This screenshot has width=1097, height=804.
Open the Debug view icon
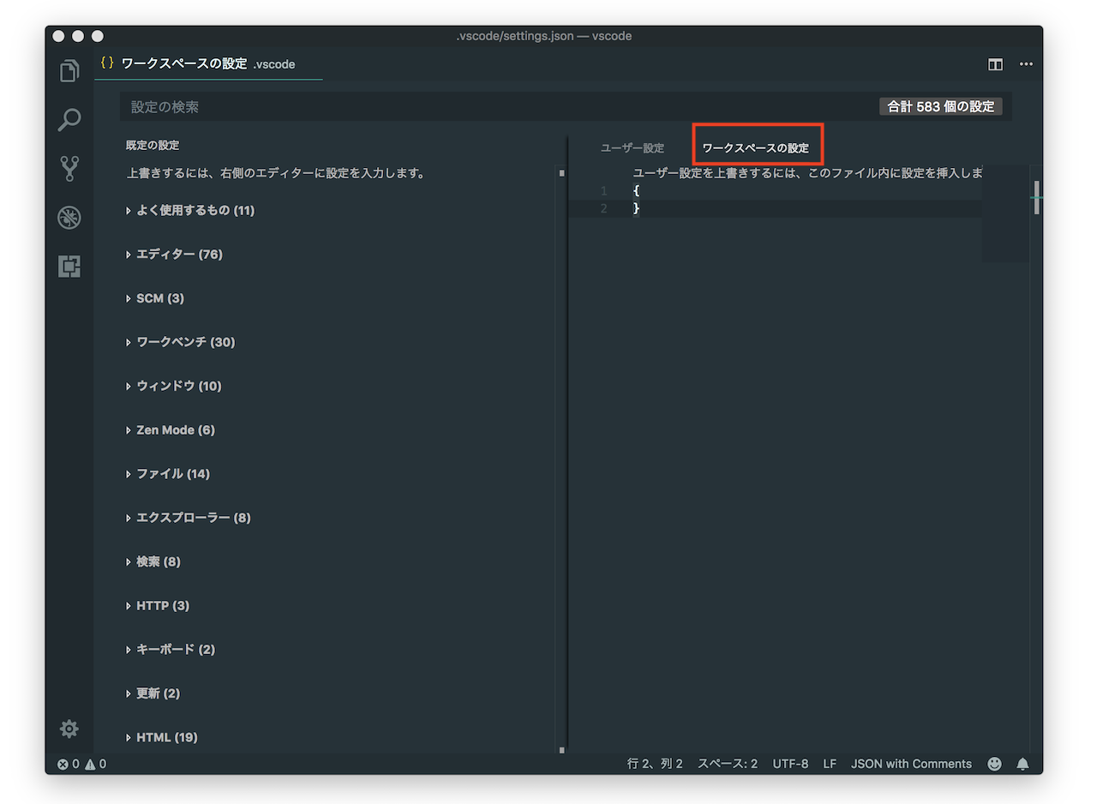[x=69, y=218]
